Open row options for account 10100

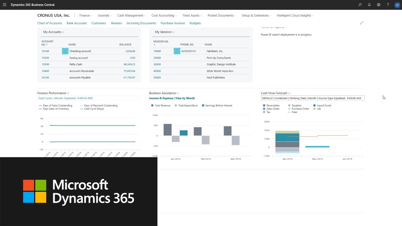(65, 51)
